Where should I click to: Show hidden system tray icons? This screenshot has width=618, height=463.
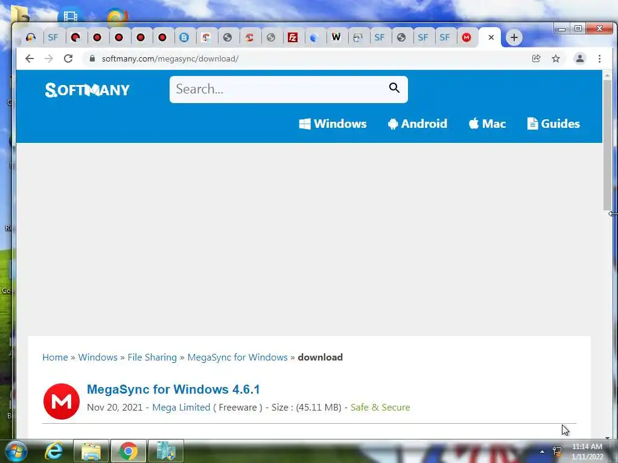[543, 452]
